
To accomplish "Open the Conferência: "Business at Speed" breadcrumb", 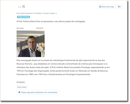I will [45, 13].
